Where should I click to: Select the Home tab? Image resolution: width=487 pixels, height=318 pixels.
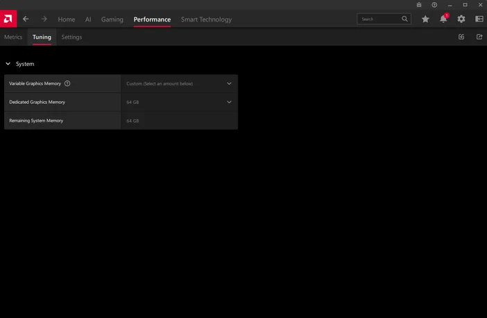67,19
